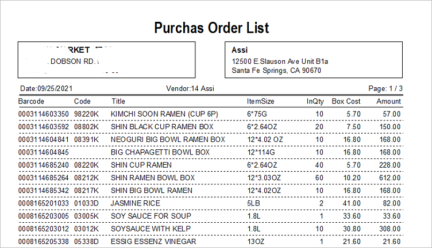This screenshot has height=248, width=432.
Task: Select the Assi vendor name heading
Action: tap(239, 50)
